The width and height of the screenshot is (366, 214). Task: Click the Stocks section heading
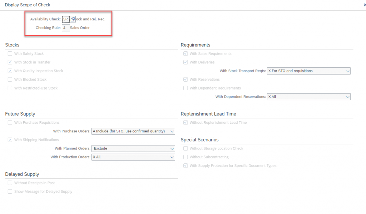point(12,45)
